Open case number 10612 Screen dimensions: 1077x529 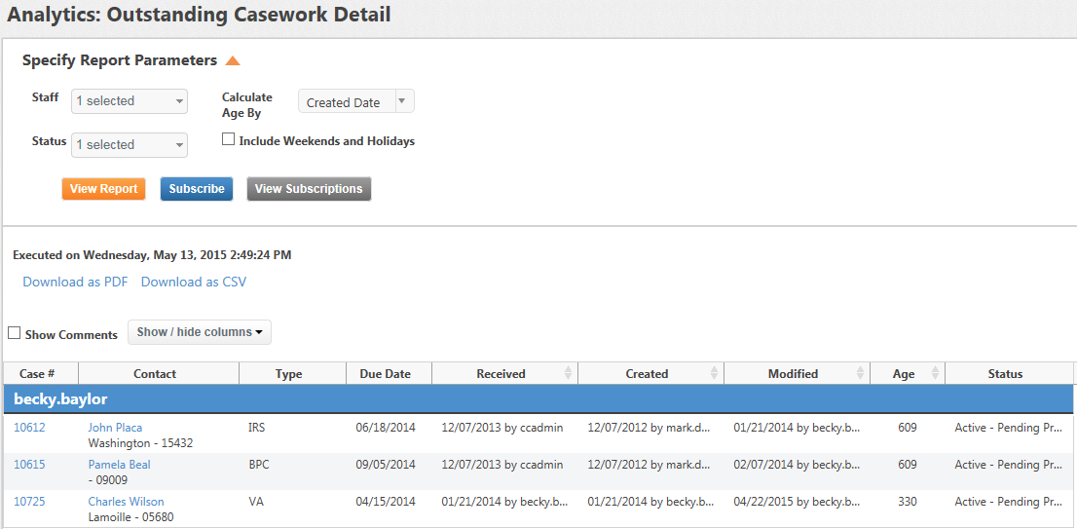29,428
